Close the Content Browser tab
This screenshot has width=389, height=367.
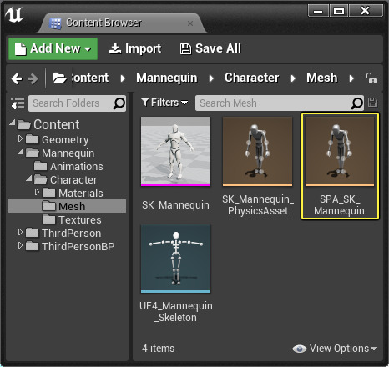[x=190, y=23]
